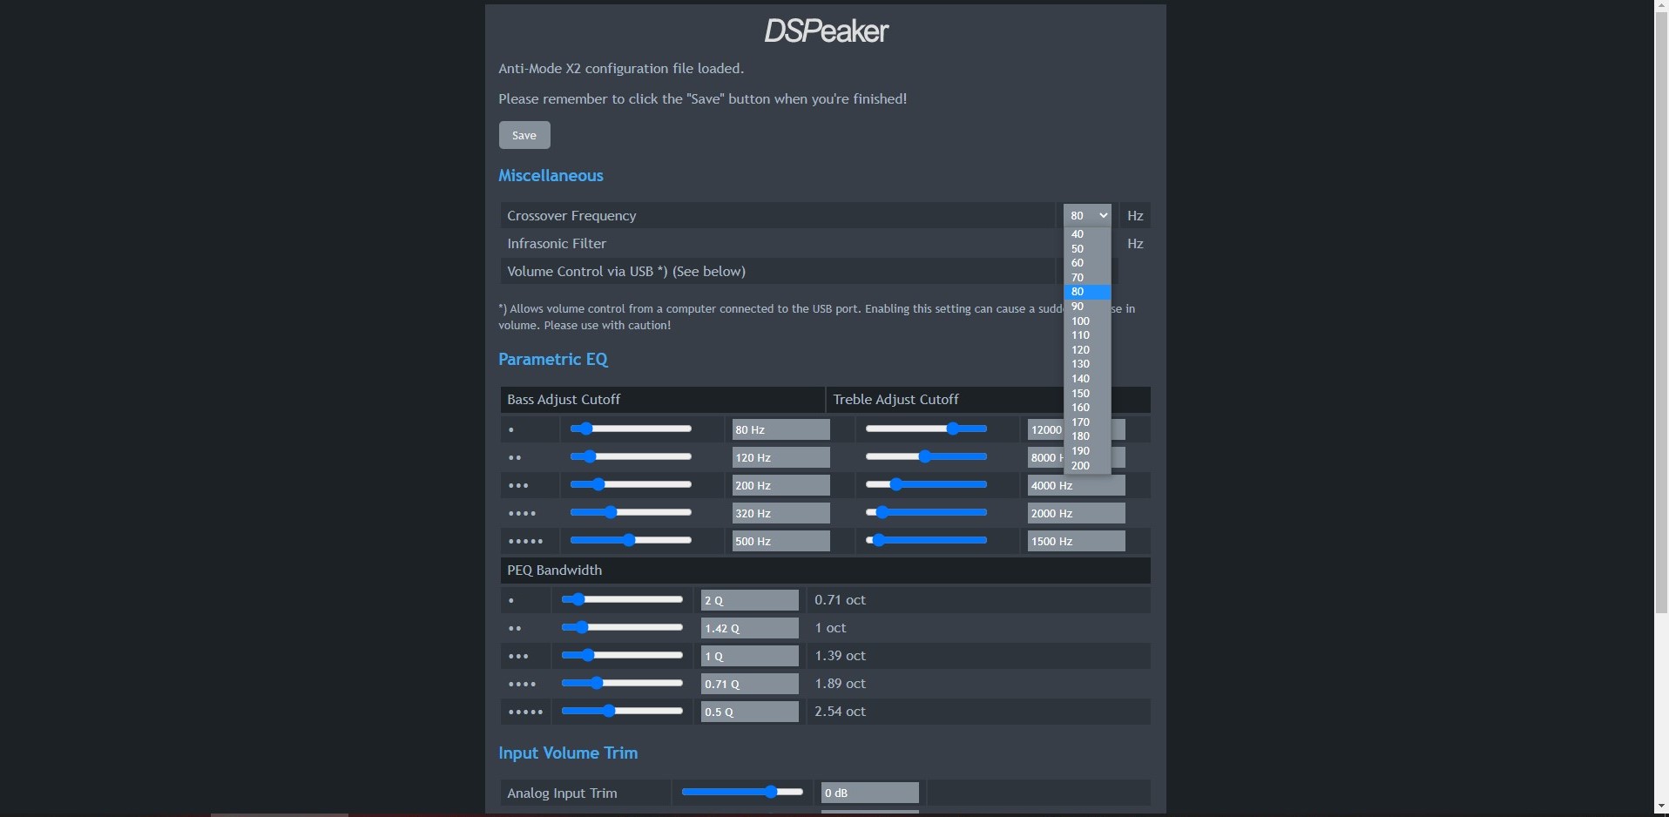Adjust PEQ bandwidth slider for 1 Q row
The width and height of the screenshot is (1669, 817).
click(x=622, y=655)
